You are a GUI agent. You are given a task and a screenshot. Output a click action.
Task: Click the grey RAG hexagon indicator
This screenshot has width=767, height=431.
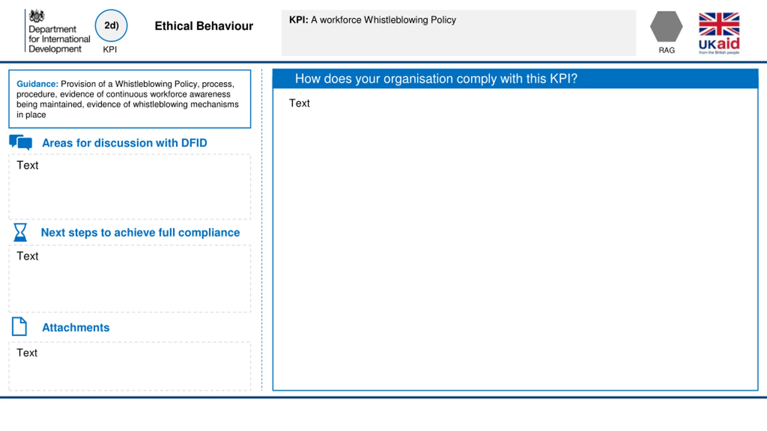[666, 26]
